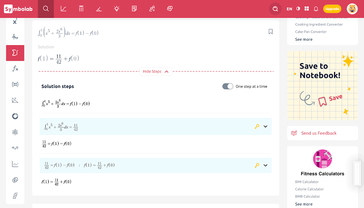This screenshot has width=364, height=208.
Task: Toggle One step at a time switch
Action: (228, 86)
